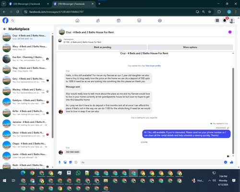Viewport: 240px width, 192px height.
Task: Open the account profile menu
Action: [232, 21]
